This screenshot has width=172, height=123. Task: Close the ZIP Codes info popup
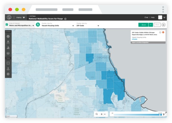tap(163, 32)
